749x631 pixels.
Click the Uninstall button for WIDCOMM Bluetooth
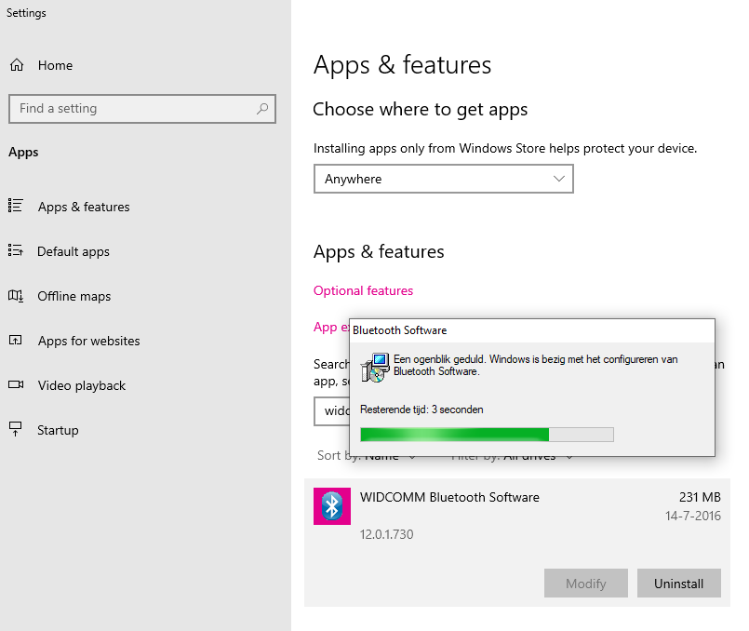(679, 584)
